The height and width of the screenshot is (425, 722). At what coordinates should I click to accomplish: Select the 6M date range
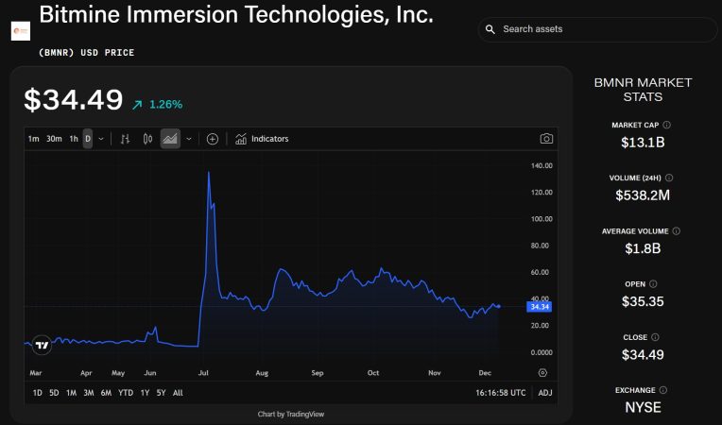click(107, 393)
